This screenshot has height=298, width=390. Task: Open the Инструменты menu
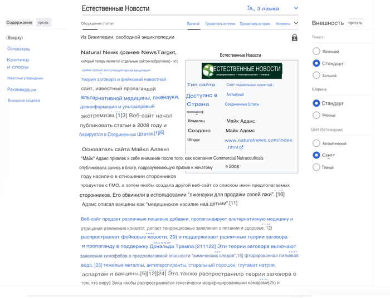click(x=283, y=23)
